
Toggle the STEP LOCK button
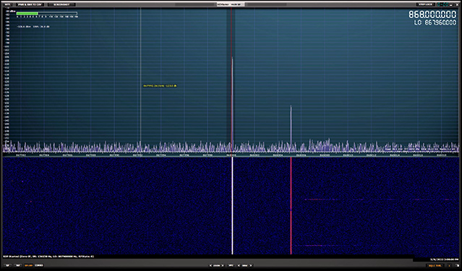tap(425, 4)
